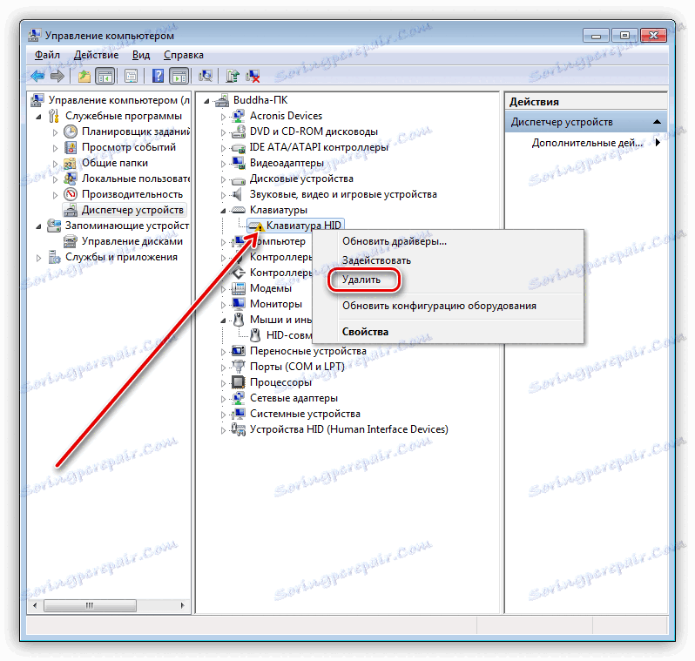Image resolution: width=695 pixels, height=661 pixels.
Task: Expand the Просмотр событий node
Action: pyautogui.click(x=55, y=148)
